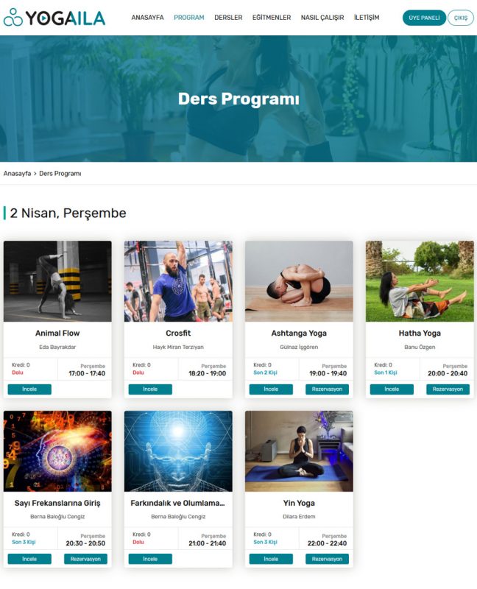Click the ÇIKIŞ button
Screen dimensions: 477x589
coord(461,18)
